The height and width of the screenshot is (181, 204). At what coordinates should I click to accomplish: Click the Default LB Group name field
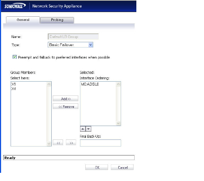click(73, 37)
